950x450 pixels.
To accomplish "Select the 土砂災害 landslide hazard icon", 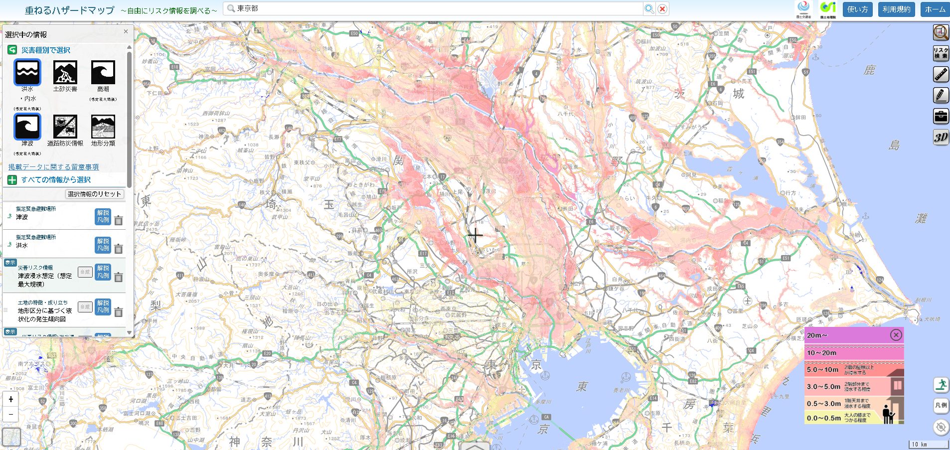I will tap(65, 73).
